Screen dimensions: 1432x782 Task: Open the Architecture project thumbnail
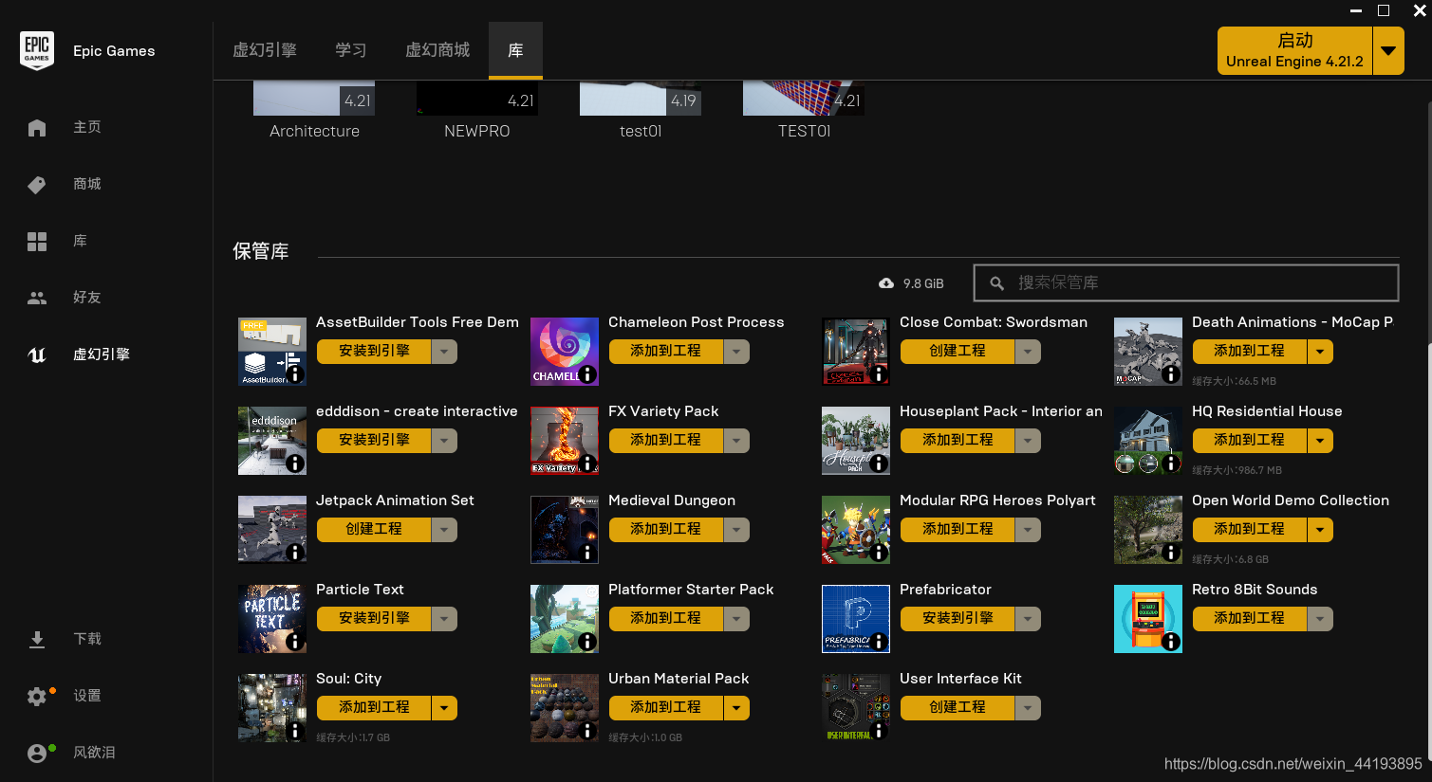tap(314, 98)
